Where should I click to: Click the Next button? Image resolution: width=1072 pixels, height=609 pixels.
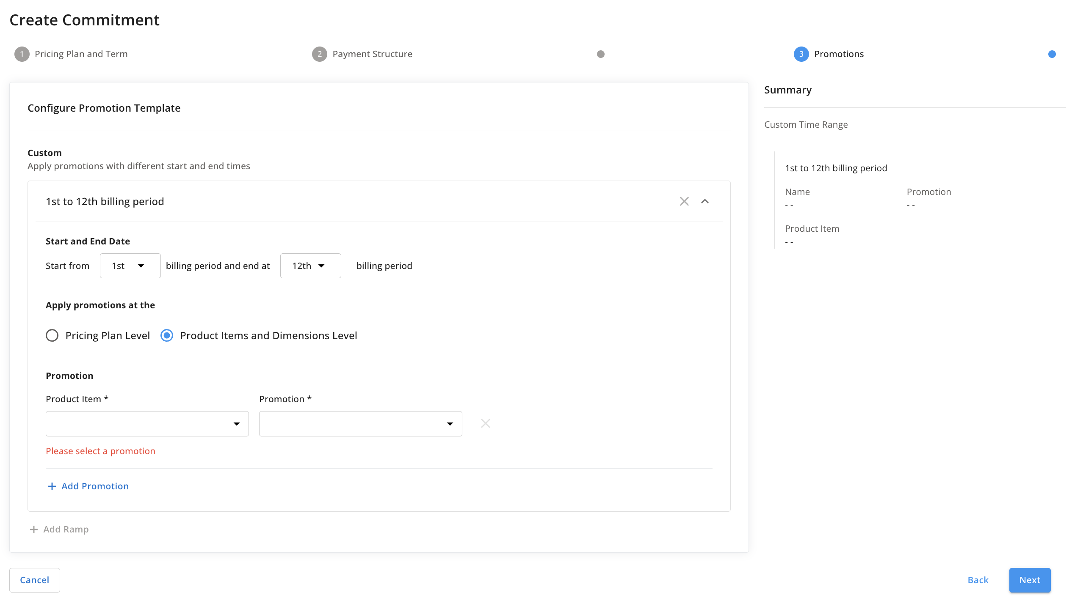[1030, 580]
